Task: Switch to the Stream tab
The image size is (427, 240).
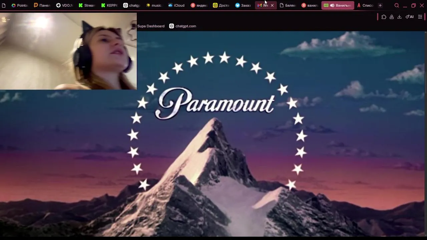Action: pyautogui.click(x=87, y=5)
